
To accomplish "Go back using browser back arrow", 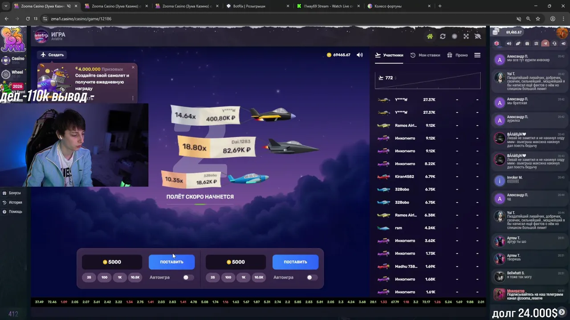I will click(x=6, y=19).
